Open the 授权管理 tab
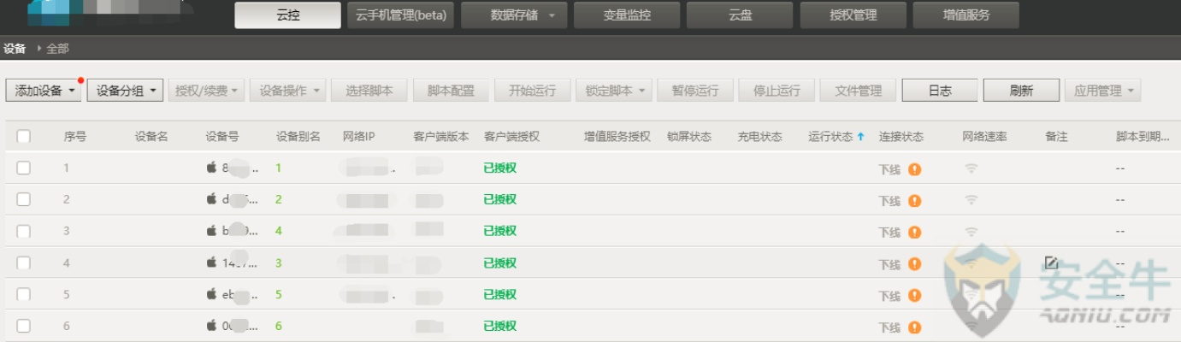Image resolution: width=1181 pixels, height=342 pixels. pos(853,15)
